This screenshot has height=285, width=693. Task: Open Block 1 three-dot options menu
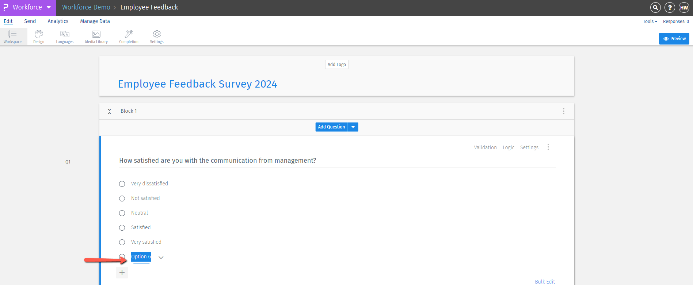pos(564,111)
